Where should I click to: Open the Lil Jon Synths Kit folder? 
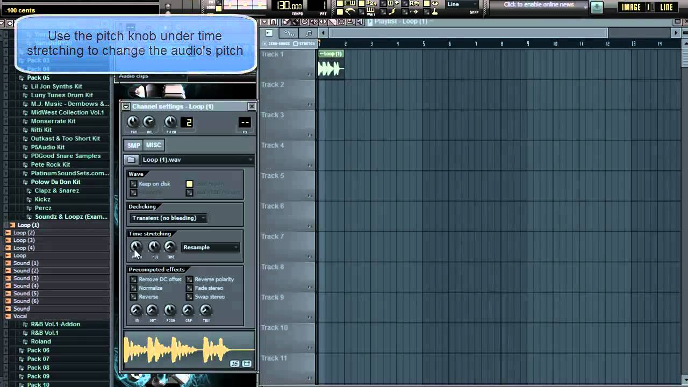(56, 87)
